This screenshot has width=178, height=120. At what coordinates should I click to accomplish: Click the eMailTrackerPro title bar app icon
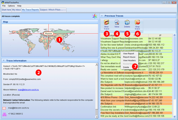(x=3, y=2)
